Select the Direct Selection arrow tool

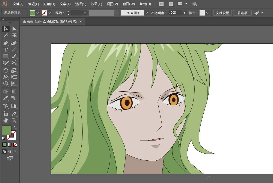[x=14, y=29]
